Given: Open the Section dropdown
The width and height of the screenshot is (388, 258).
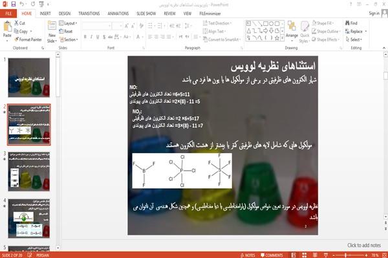Looking at the screenshot, I should click(x=69, y=39).
